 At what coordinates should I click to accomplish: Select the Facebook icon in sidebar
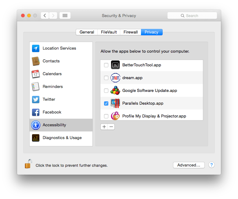pyautogui.click(x=36, y=112)
